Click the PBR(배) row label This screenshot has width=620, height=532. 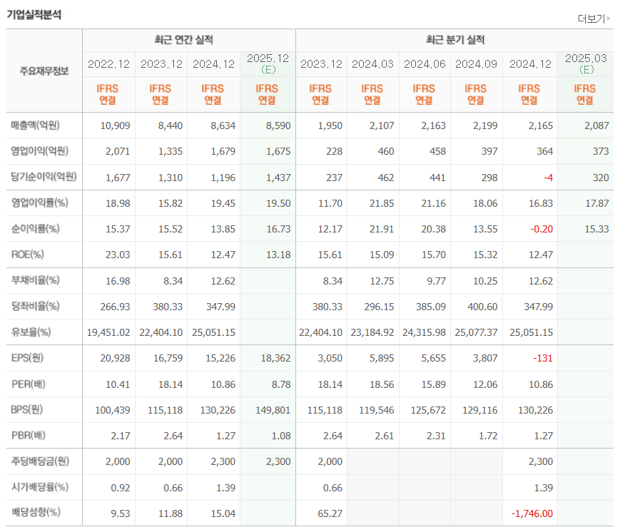29,436
